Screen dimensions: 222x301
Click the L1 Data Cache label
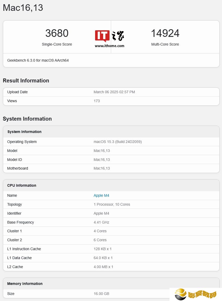click(19, 258)
